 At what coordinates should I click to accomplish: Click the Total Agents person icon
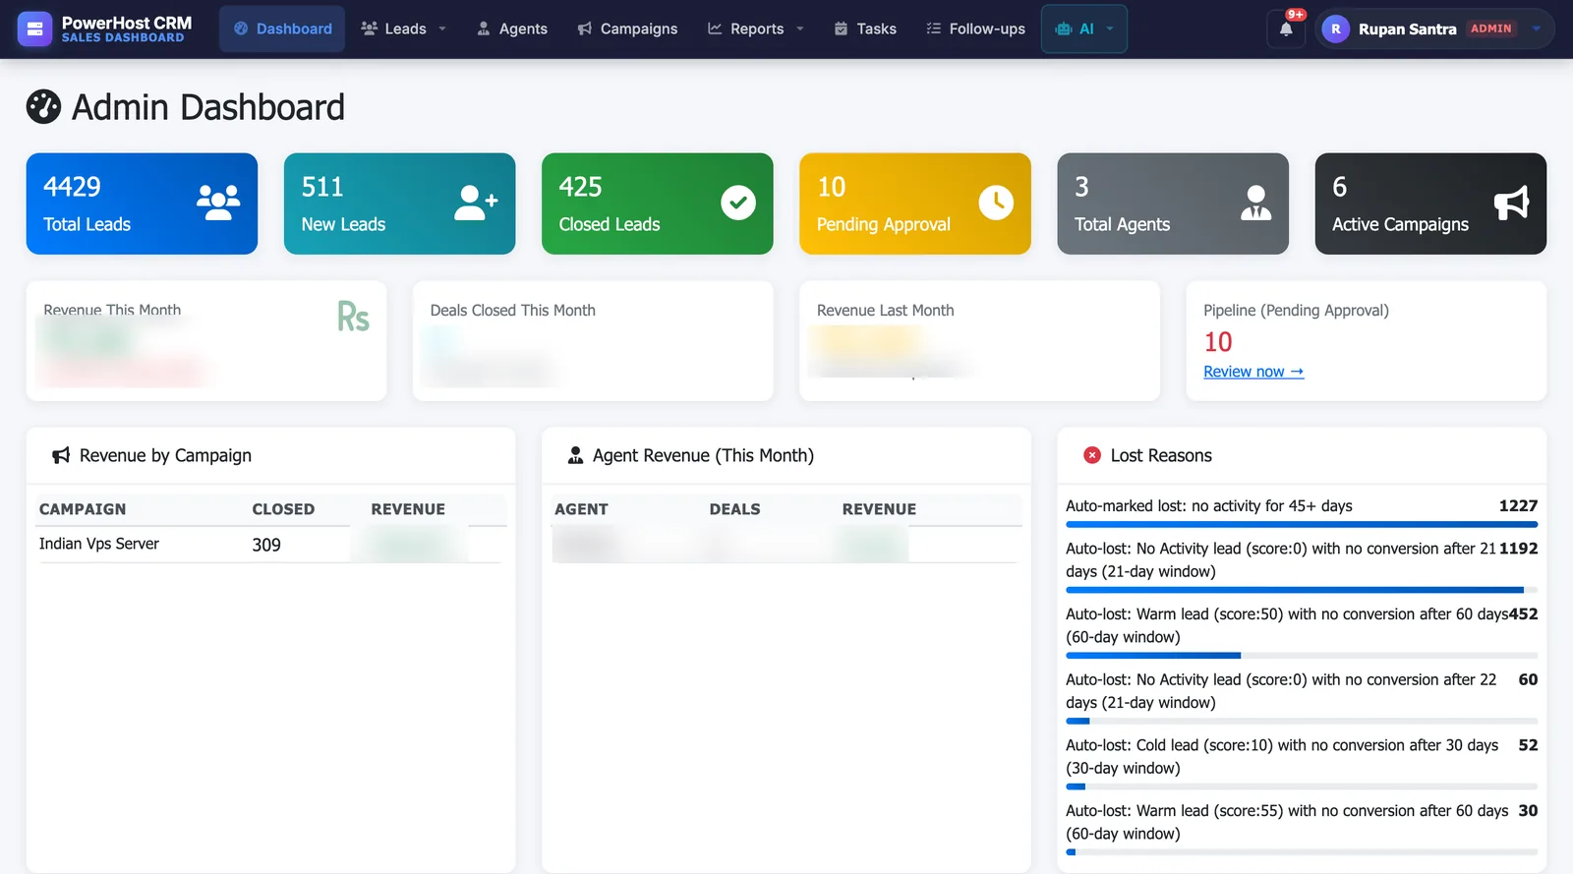pyautogui.click(x=1255, y=203)
